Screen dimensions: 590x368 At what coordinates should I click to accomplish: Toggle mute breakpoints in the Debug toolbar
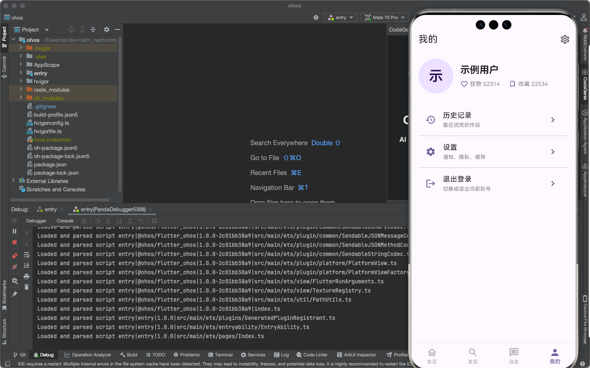pos(14,267)
